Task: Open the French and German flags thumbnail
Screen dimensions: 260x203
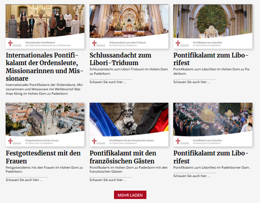Action: pos(129,125)
